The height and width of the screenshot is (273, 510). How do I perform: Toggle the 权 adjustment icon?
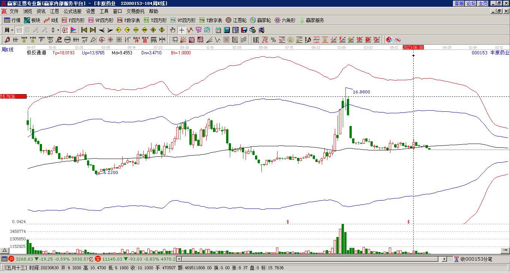pyautogui.click(x=64, y=30)
